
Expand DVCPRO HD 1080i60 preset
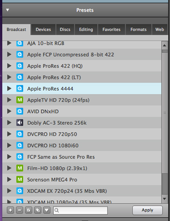coord(9,145)
